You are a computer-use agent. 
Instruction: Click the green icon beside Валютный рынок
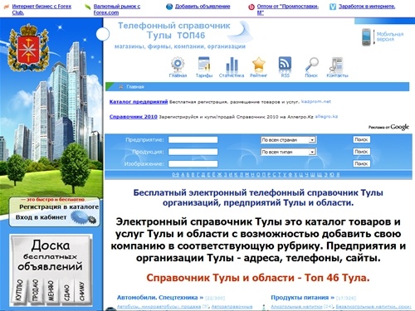point(87,7)
